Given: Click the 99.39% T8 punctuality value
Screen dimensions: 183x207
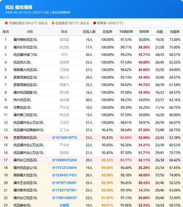Looking at the screenshot, I should click(x=126, y=108).
